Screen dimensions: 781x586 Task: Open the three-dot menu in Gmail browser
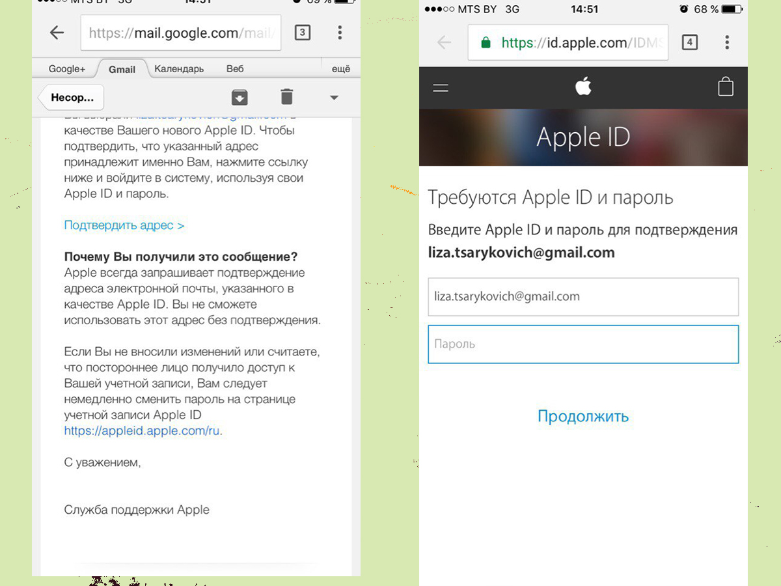[x=340, y=33]
